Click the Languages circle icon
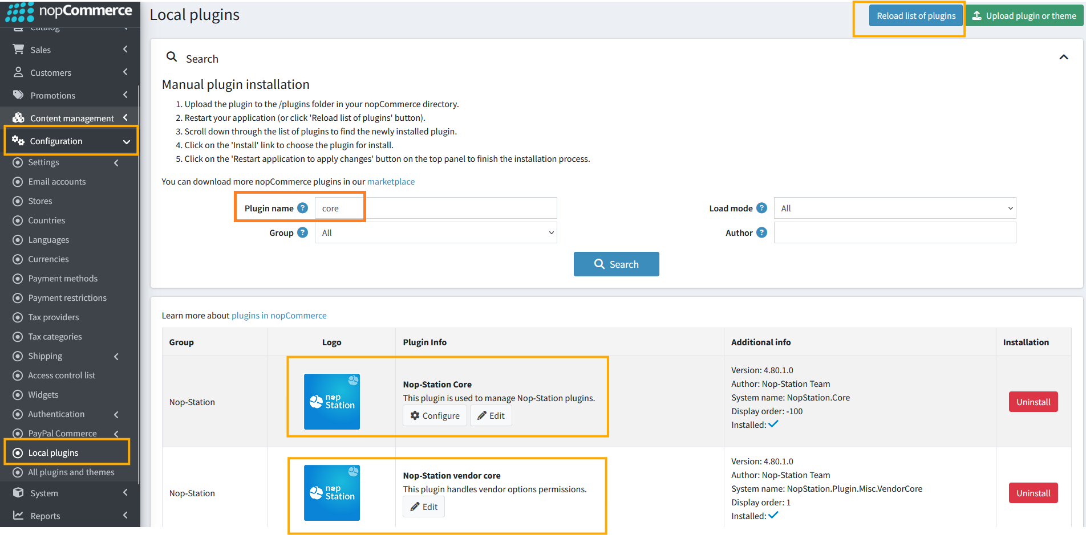 (x=18, y=240)
